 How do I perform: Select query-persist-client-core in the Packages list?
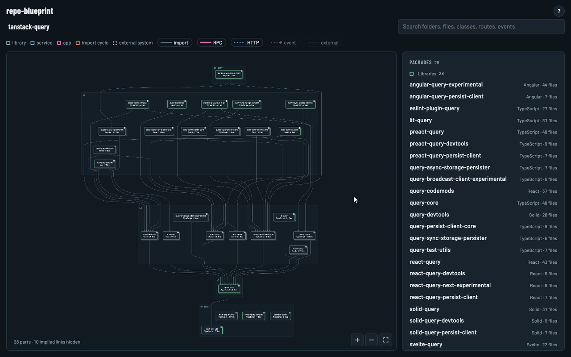[483, 226]
